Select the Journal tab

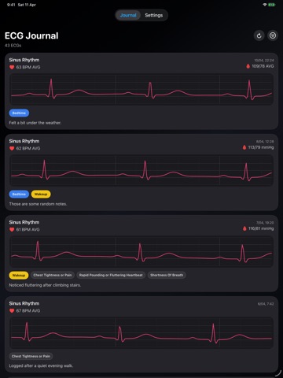(128, 15)
